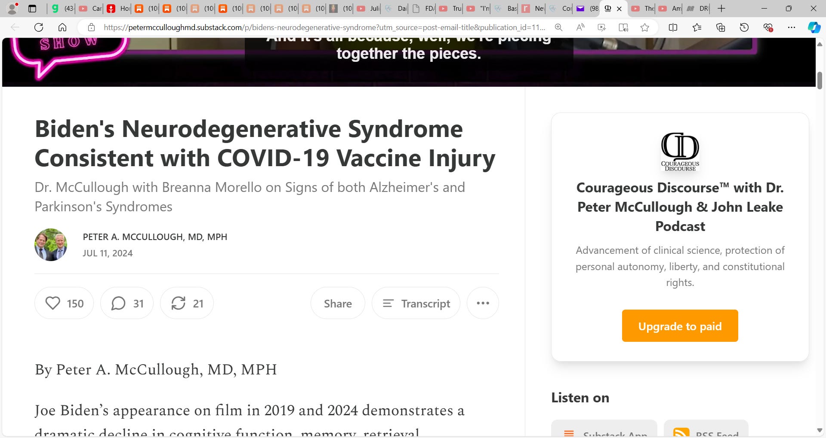Click the address bar URL field
The width and height of the screenshot is (826, 438).
[324, 27]
